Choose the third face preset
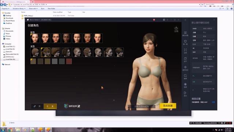Screen dimensions: 234x132 (56, 38)
